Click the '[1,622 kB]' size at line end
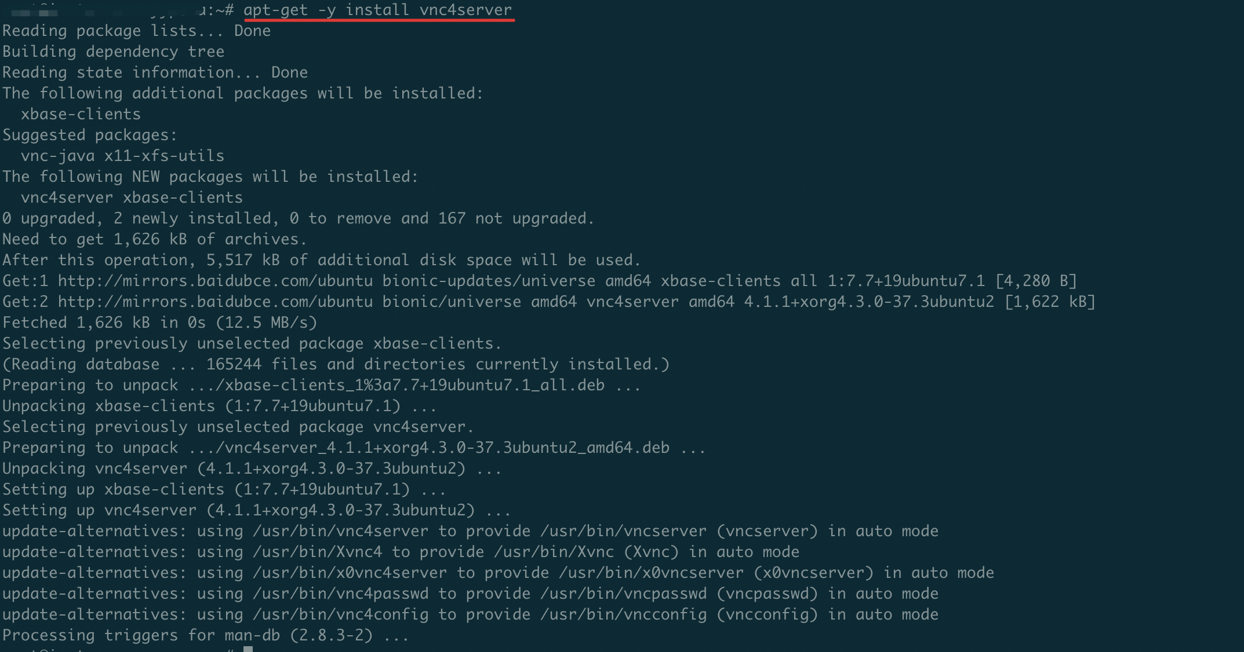The height and width of the screenshot is (652, 1244). coord(1050,302)
